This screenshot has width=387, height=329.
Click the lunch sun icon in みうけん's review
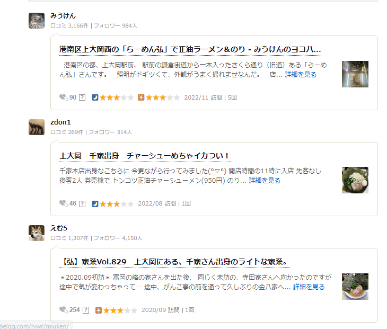[141, 97]
